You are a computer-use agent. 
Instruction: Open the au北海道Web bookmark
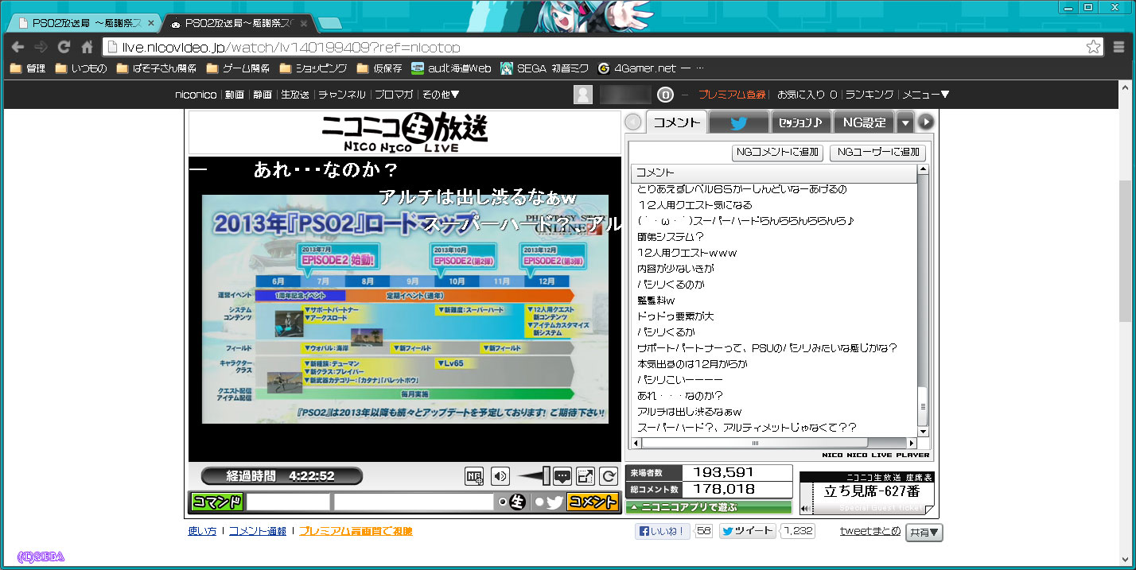451,68
